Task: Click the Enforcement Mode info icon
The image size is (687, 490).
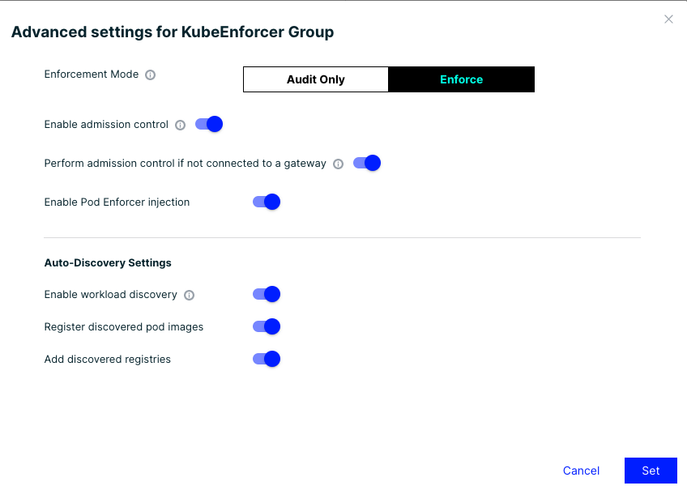Action: tap(151, 74)
